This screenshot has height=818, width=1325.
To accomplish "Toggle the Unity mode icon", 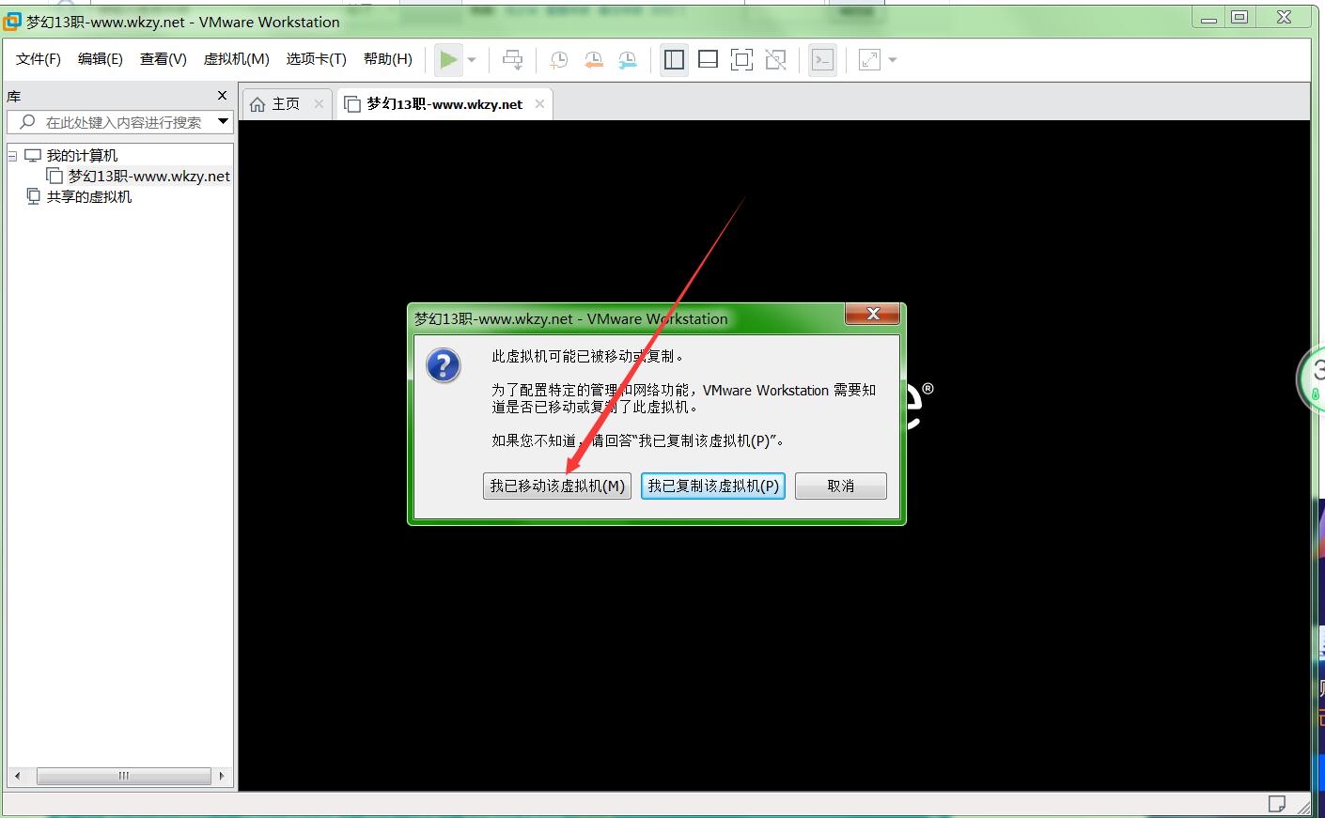I will 775,60.
